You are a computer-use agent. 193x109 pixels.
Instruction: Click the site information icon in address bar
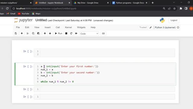click(x=14, y=8)
